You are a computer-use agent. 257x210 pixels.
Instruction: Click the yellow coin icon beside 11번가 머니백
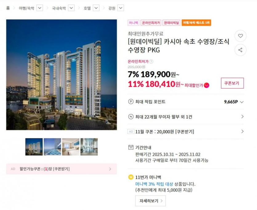point(131,177)
